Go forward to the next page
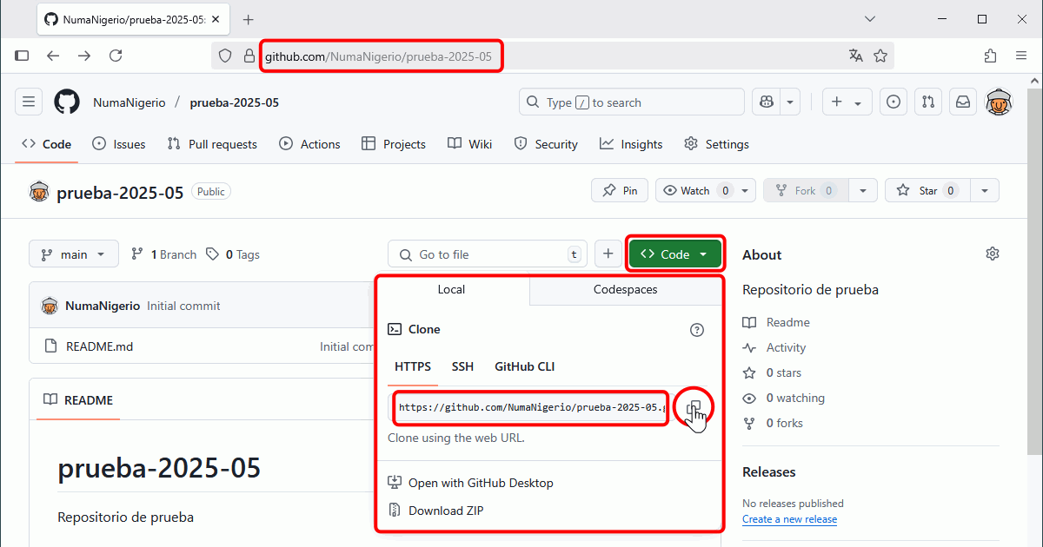Viewport: 1043px width, 547px height. coord(84,56)
